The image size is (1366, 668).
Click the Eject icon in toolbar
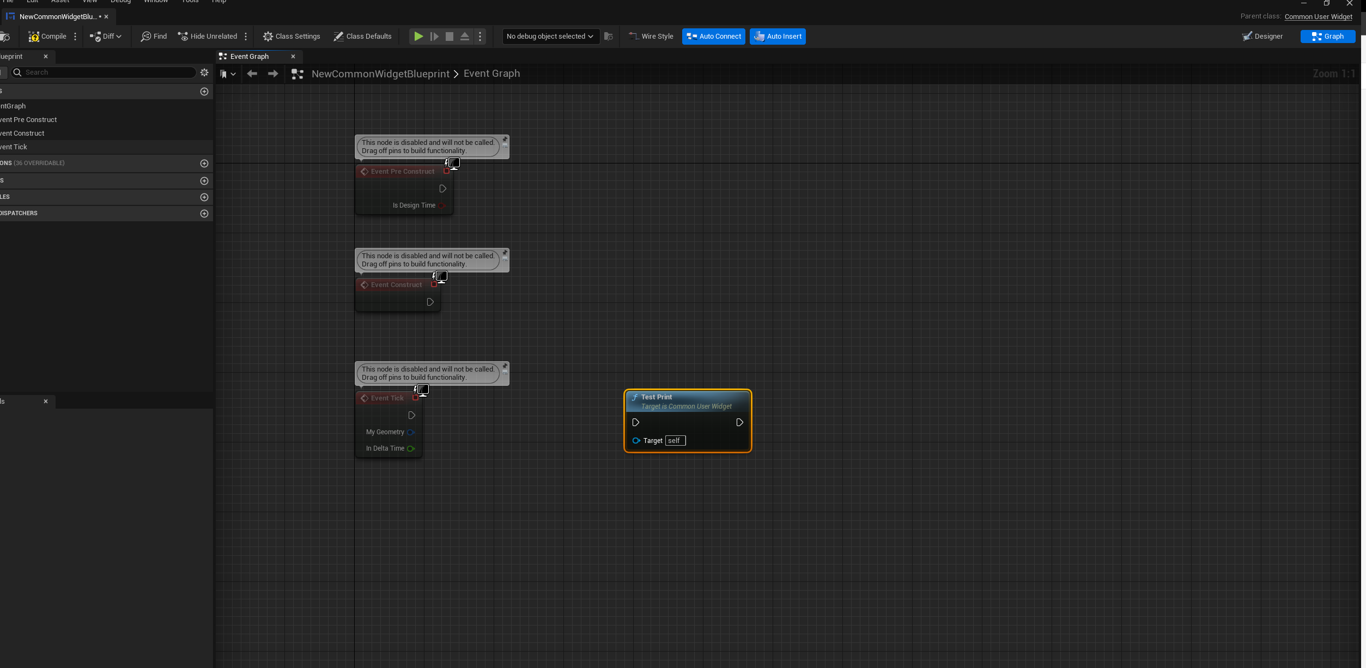(464, 37)
